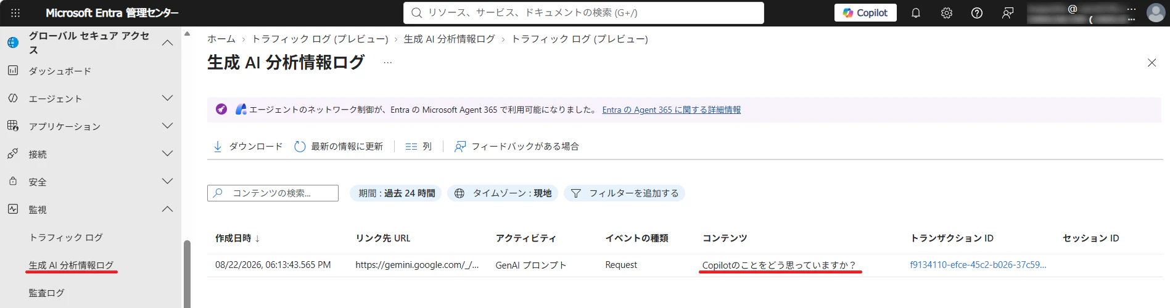Expand the エージェント menu chevron
This screenshot has height=308, width=1170.
[x=167, y=98]
